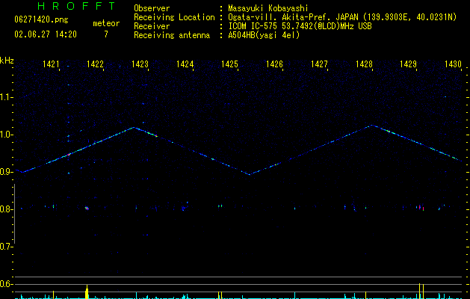Click the 0.7 frequency axis label
470x299 pixels.
(x=5, y=247)
